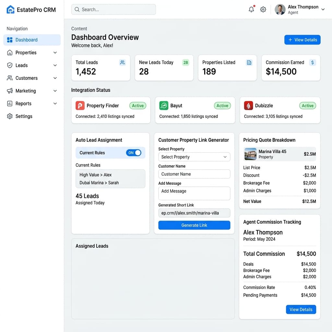
Task: Click the "High Value > Alex" rule
Action: pyautogui.click(x=96, y=175)
